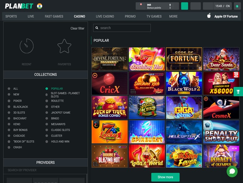Open Double Blazing Hot game
Image resolution: width=243 pixels, height=183 pixels.
(110, 156)
